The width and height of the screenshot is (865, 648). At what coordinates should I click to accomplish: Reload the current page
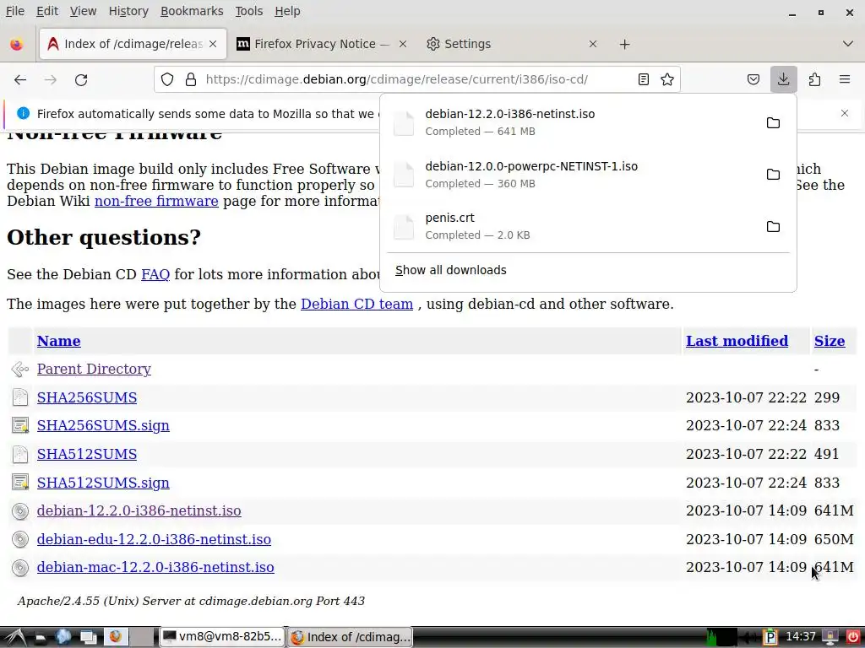81,80
